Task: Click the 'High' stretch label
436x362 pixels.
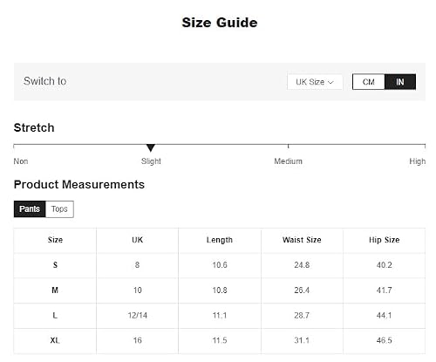Action: click(x=418, y=161)
